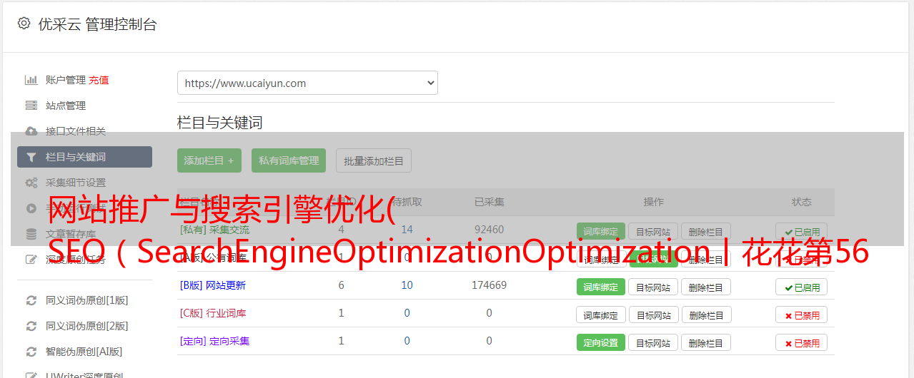The image size is (914, 378).
Task: Open the [定向] 定向采集 column link
Action: [215, 341]
